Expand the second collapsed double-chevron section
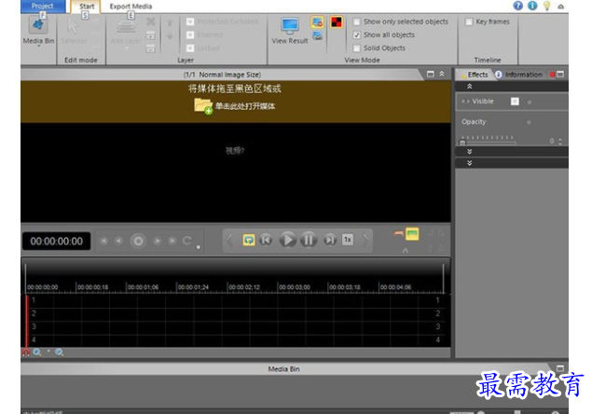Screen dimensions: 592x414 click(x=470, y=163)
